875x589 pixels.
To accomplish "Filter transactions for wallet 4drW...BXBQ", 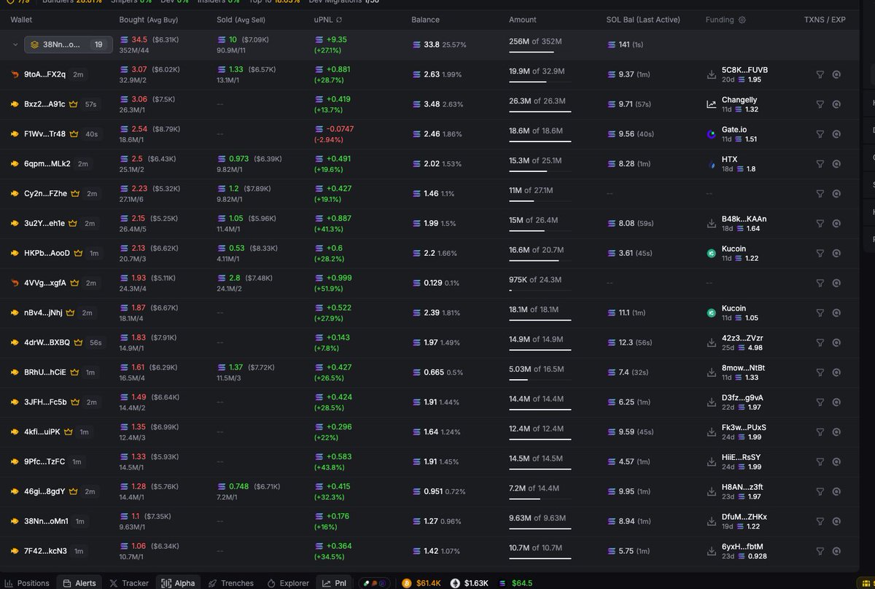I will tap(820, 343).
